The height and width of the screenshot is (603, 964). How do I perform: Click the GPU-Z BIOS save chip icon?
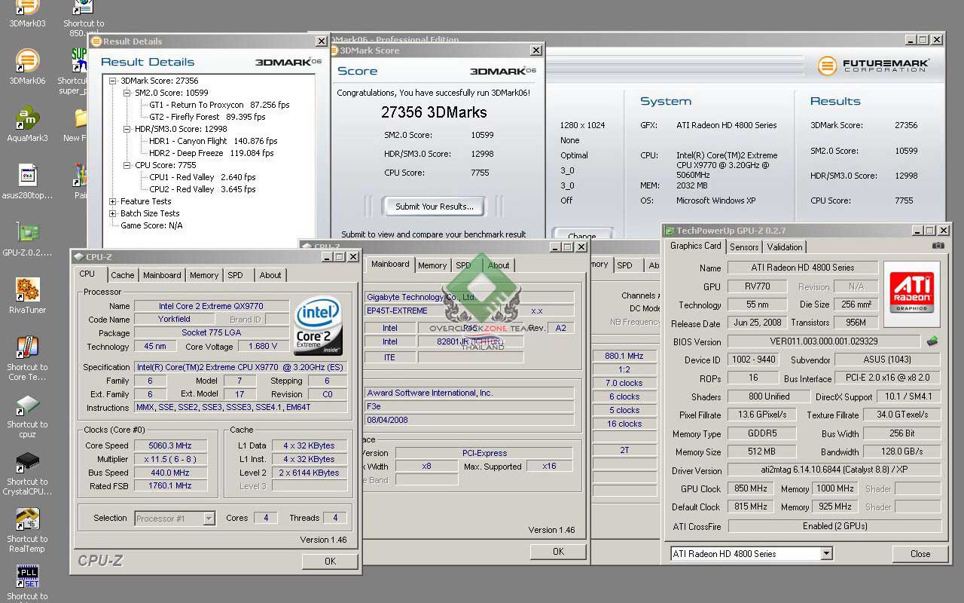pyautogui.click(x=932, y=341)
